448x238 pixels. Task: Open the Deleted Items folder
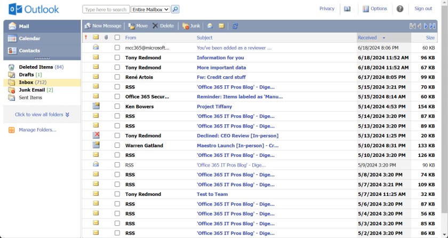click(x=36, y=67)
